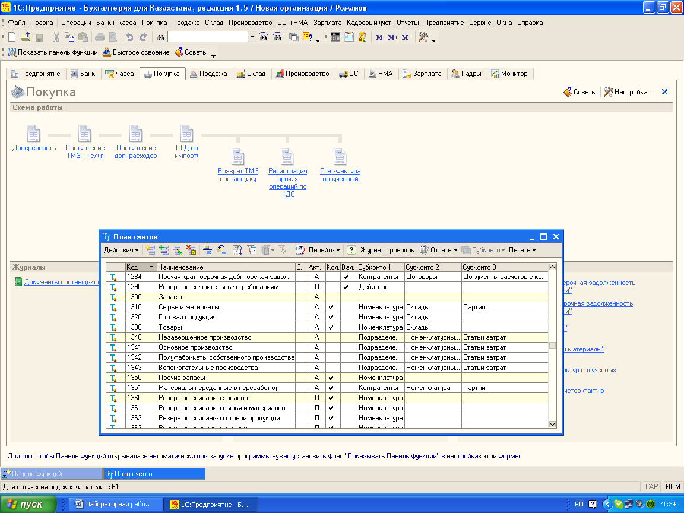Screen dimensions: 684x513
Task: Click the Refresh list icon before Перейти
Action: (x=300, y=250)
